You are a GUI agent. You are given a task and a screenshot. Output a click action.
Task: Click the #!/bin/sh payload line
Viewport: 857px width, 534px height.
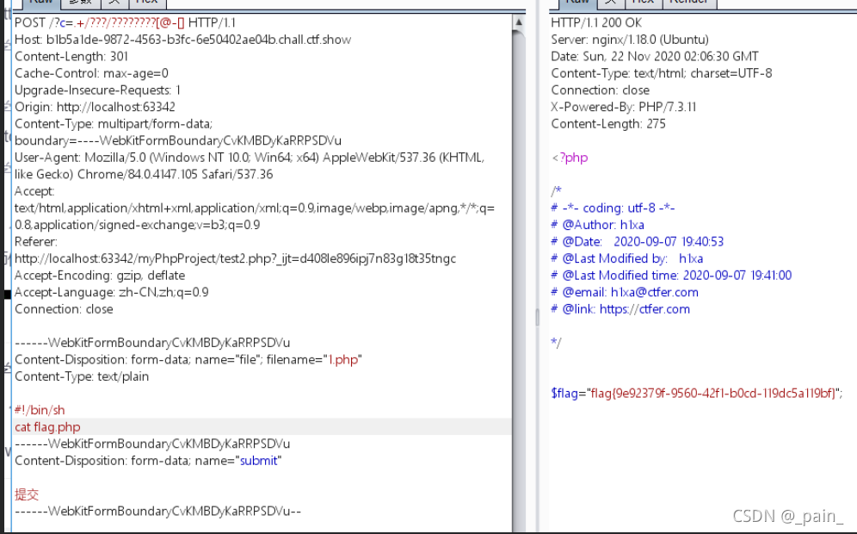[40, 410]
